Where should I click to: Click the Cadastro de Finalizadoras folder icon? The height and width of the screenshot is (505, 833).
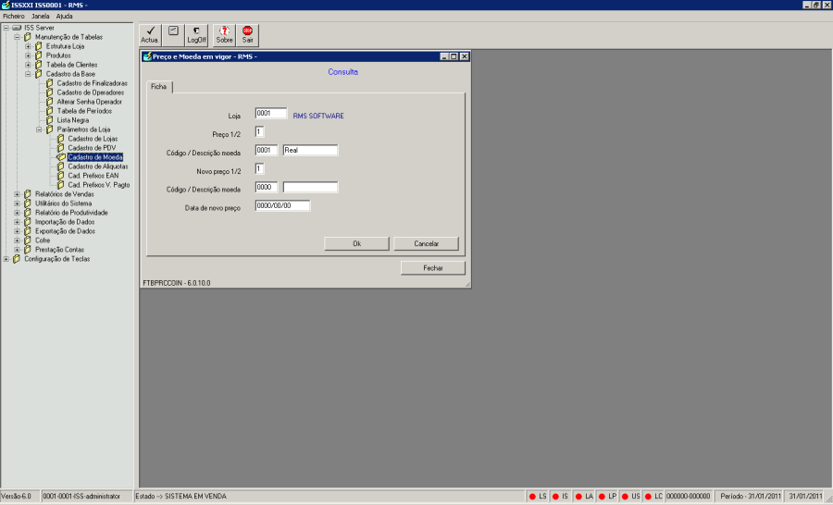click(x=49, y=83)
